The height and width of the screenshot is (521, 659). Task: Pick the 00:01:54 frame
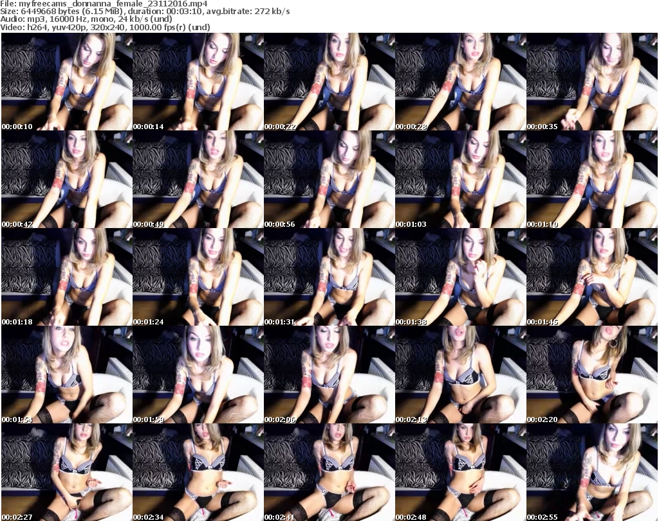[67, 375]
